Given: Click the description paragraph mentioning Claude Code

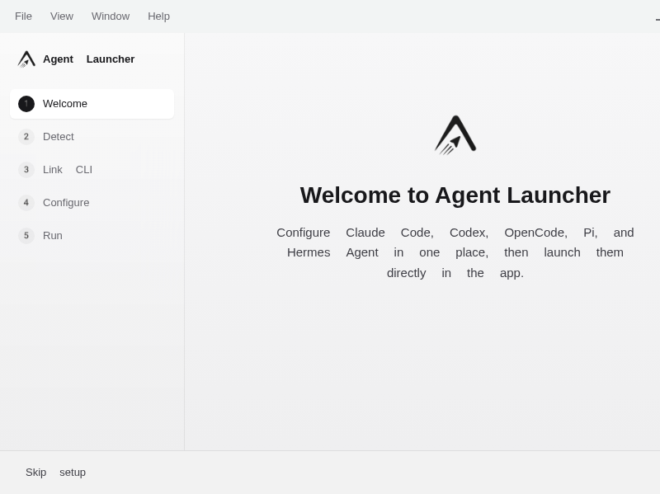Looking at the screenshot, I should [455, 252].
